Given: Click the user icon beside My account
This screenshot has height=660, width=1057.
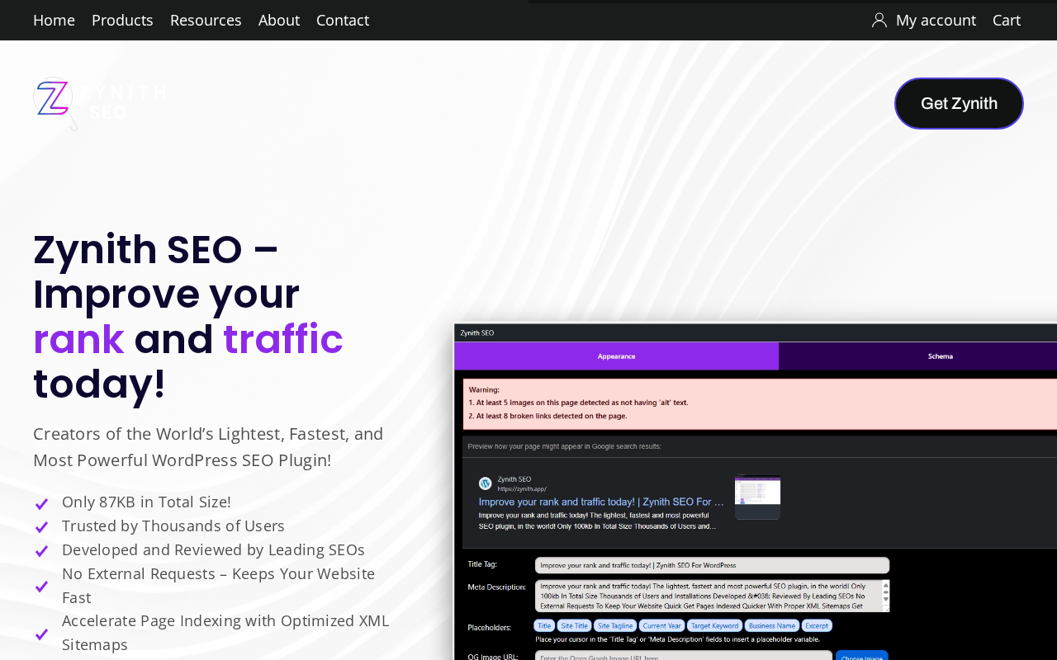Looking at the screenshot, I should coord(879,20).
